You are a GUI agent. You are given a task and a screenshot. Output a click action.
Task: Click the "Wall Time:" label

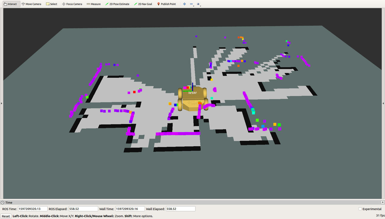107,209
